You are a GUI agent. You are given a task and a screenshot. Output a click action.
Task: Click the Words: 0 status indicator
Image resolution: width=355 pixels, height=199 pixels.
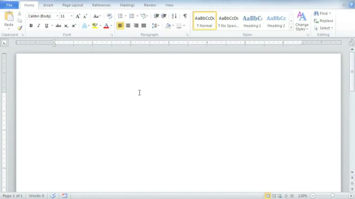tap(36, 196)
